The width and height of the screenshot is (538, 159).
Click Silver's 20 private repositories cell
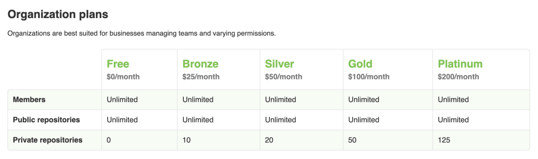269,140
